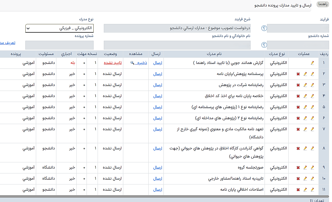Click the راهنما help button
This screenshot has width=332, height=202.
click(x=323, y=5)
